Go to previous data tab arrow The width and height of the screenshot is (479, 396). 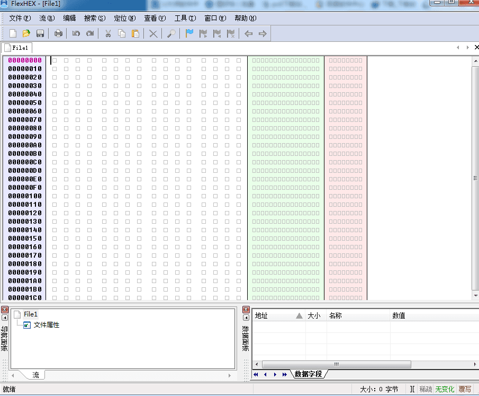coord(265,374)
